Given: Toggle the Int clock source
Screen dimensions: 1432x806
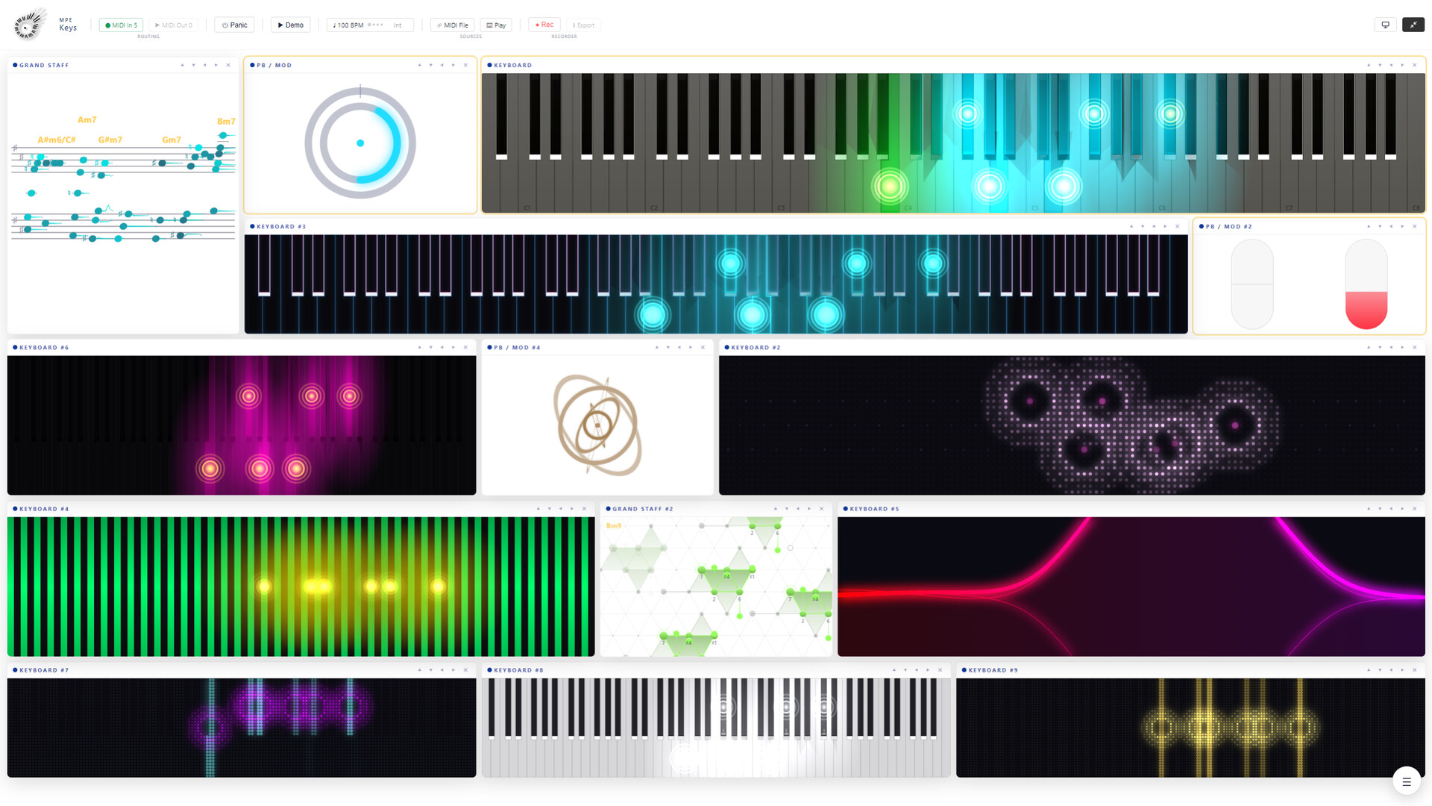Looking at the screenshot, I should (x=398, y=25).
